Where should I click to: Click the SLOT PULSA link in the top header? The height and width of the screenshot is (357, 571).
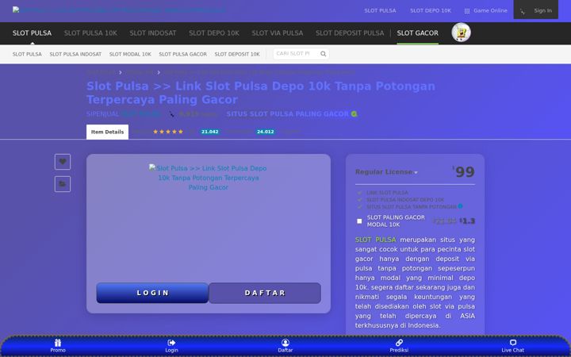(380, 10)
